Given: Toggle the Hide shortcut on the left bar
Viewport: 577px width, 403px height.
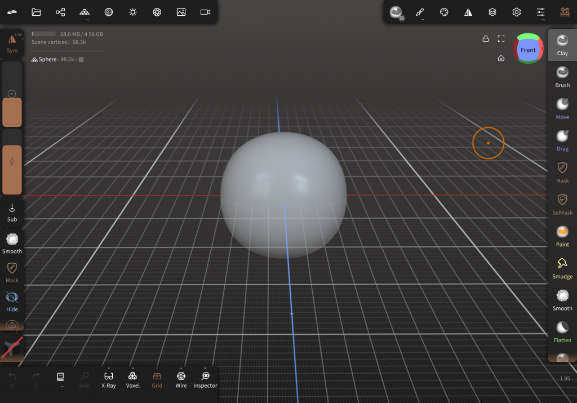Looking at the screenshot, I should coord(12,302).
